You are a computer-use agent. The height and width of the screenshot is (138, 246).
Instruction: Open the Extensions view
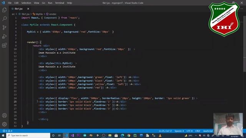click(x=4, y=45)
